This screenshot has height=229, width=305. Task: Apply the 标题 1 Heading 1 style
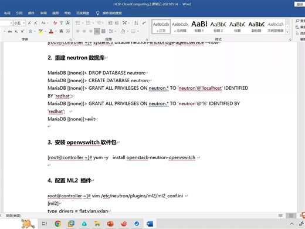click(199, 26)
